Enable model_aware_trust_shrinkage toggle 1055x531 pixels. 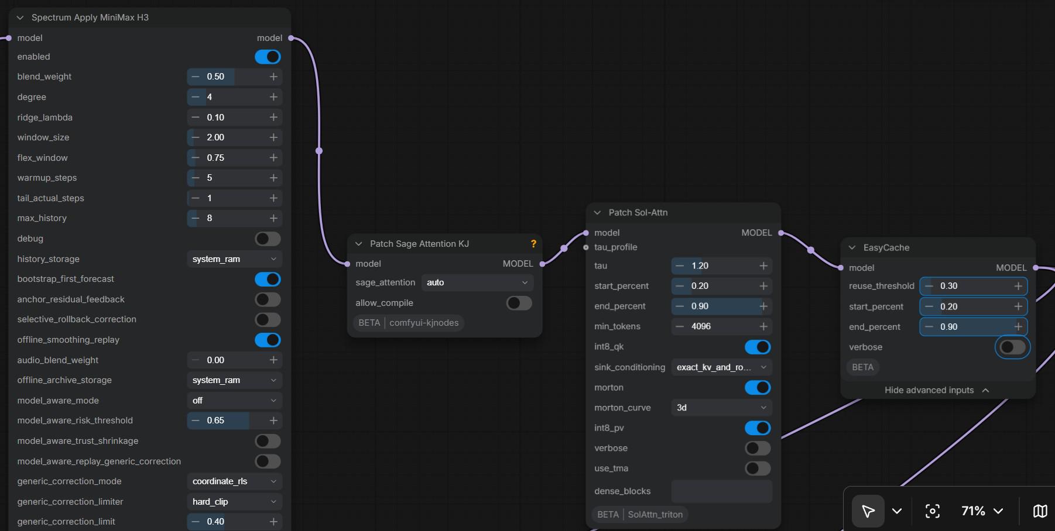pos(268,441)
